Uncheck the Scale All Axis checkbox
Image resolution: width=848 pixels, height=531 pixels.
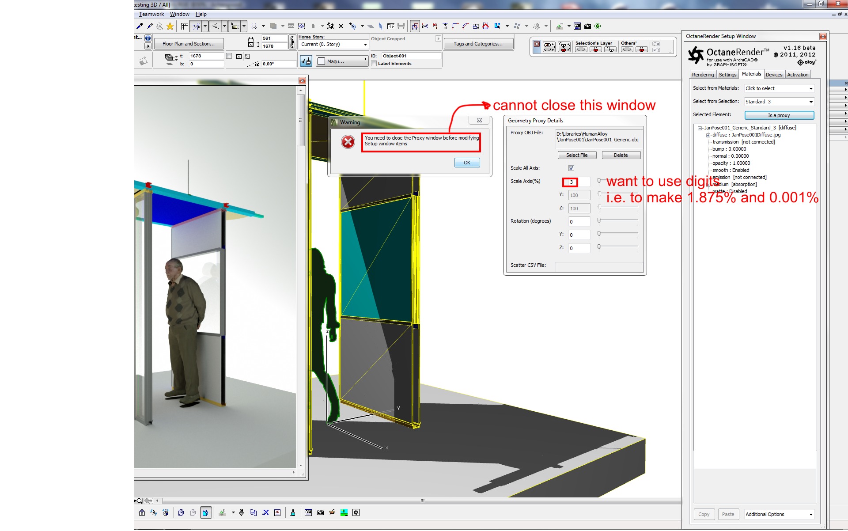click(x=571, y=168)
